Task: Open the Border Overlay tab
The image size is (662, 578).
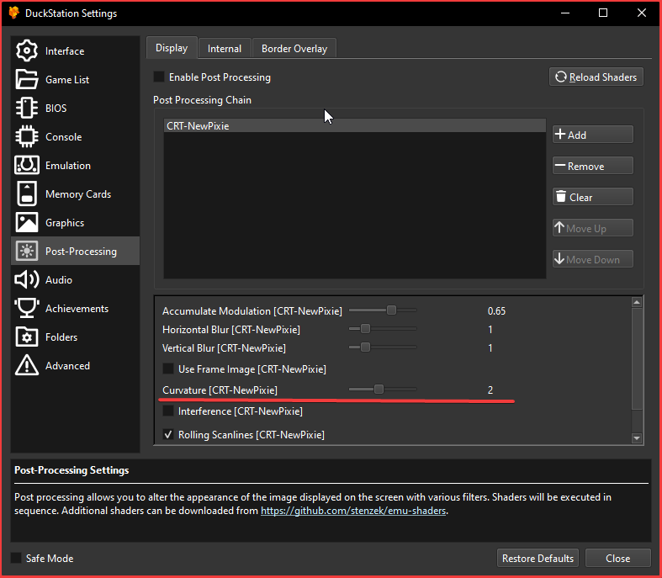Action: [x=294, y=49]
